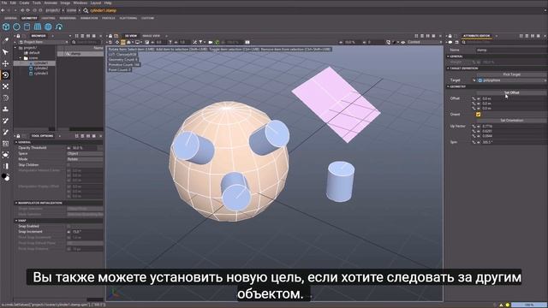Click the scene segment in the path bar
Image resolution: width=548 pixels, height=308 pixels.
tap(71, 10)
